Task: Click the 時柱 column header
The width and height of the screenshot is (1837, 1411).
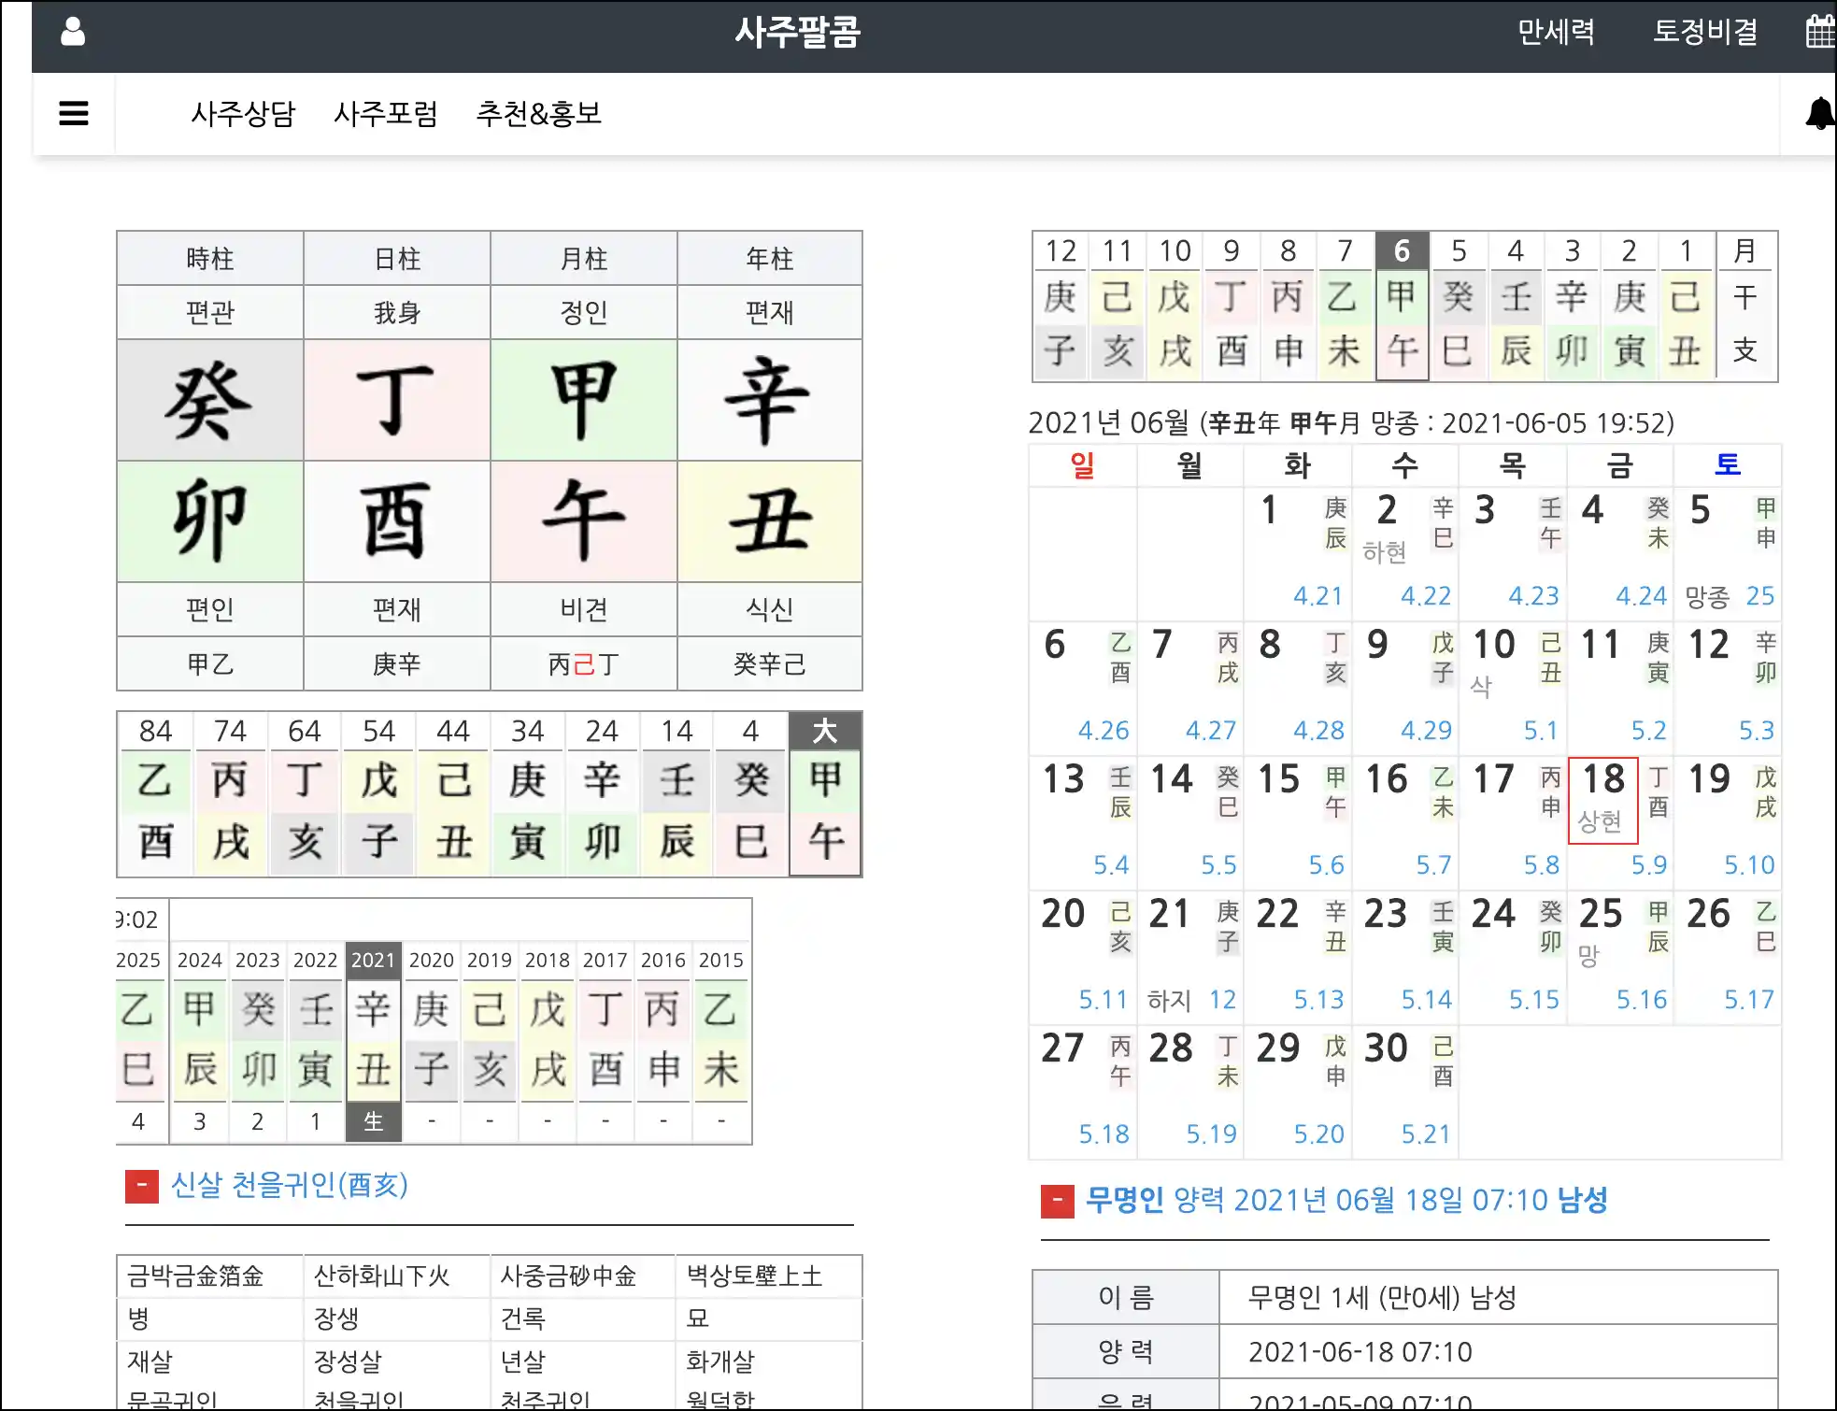Action: pos(209,259)
